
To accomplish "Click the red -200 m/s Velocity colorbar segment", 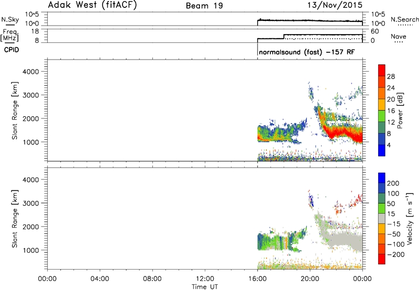I will [382, 259].
